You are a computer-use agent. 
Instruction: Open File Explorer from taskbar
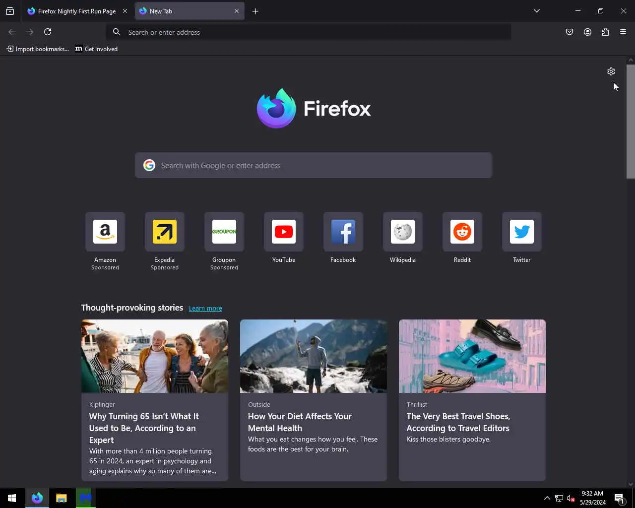62,498
